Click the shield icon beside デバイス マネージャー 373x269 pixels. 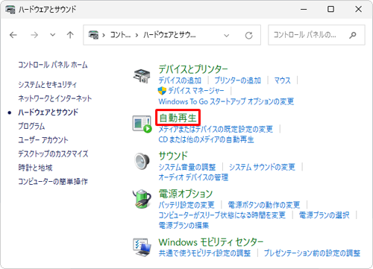[x=162, y=91]
